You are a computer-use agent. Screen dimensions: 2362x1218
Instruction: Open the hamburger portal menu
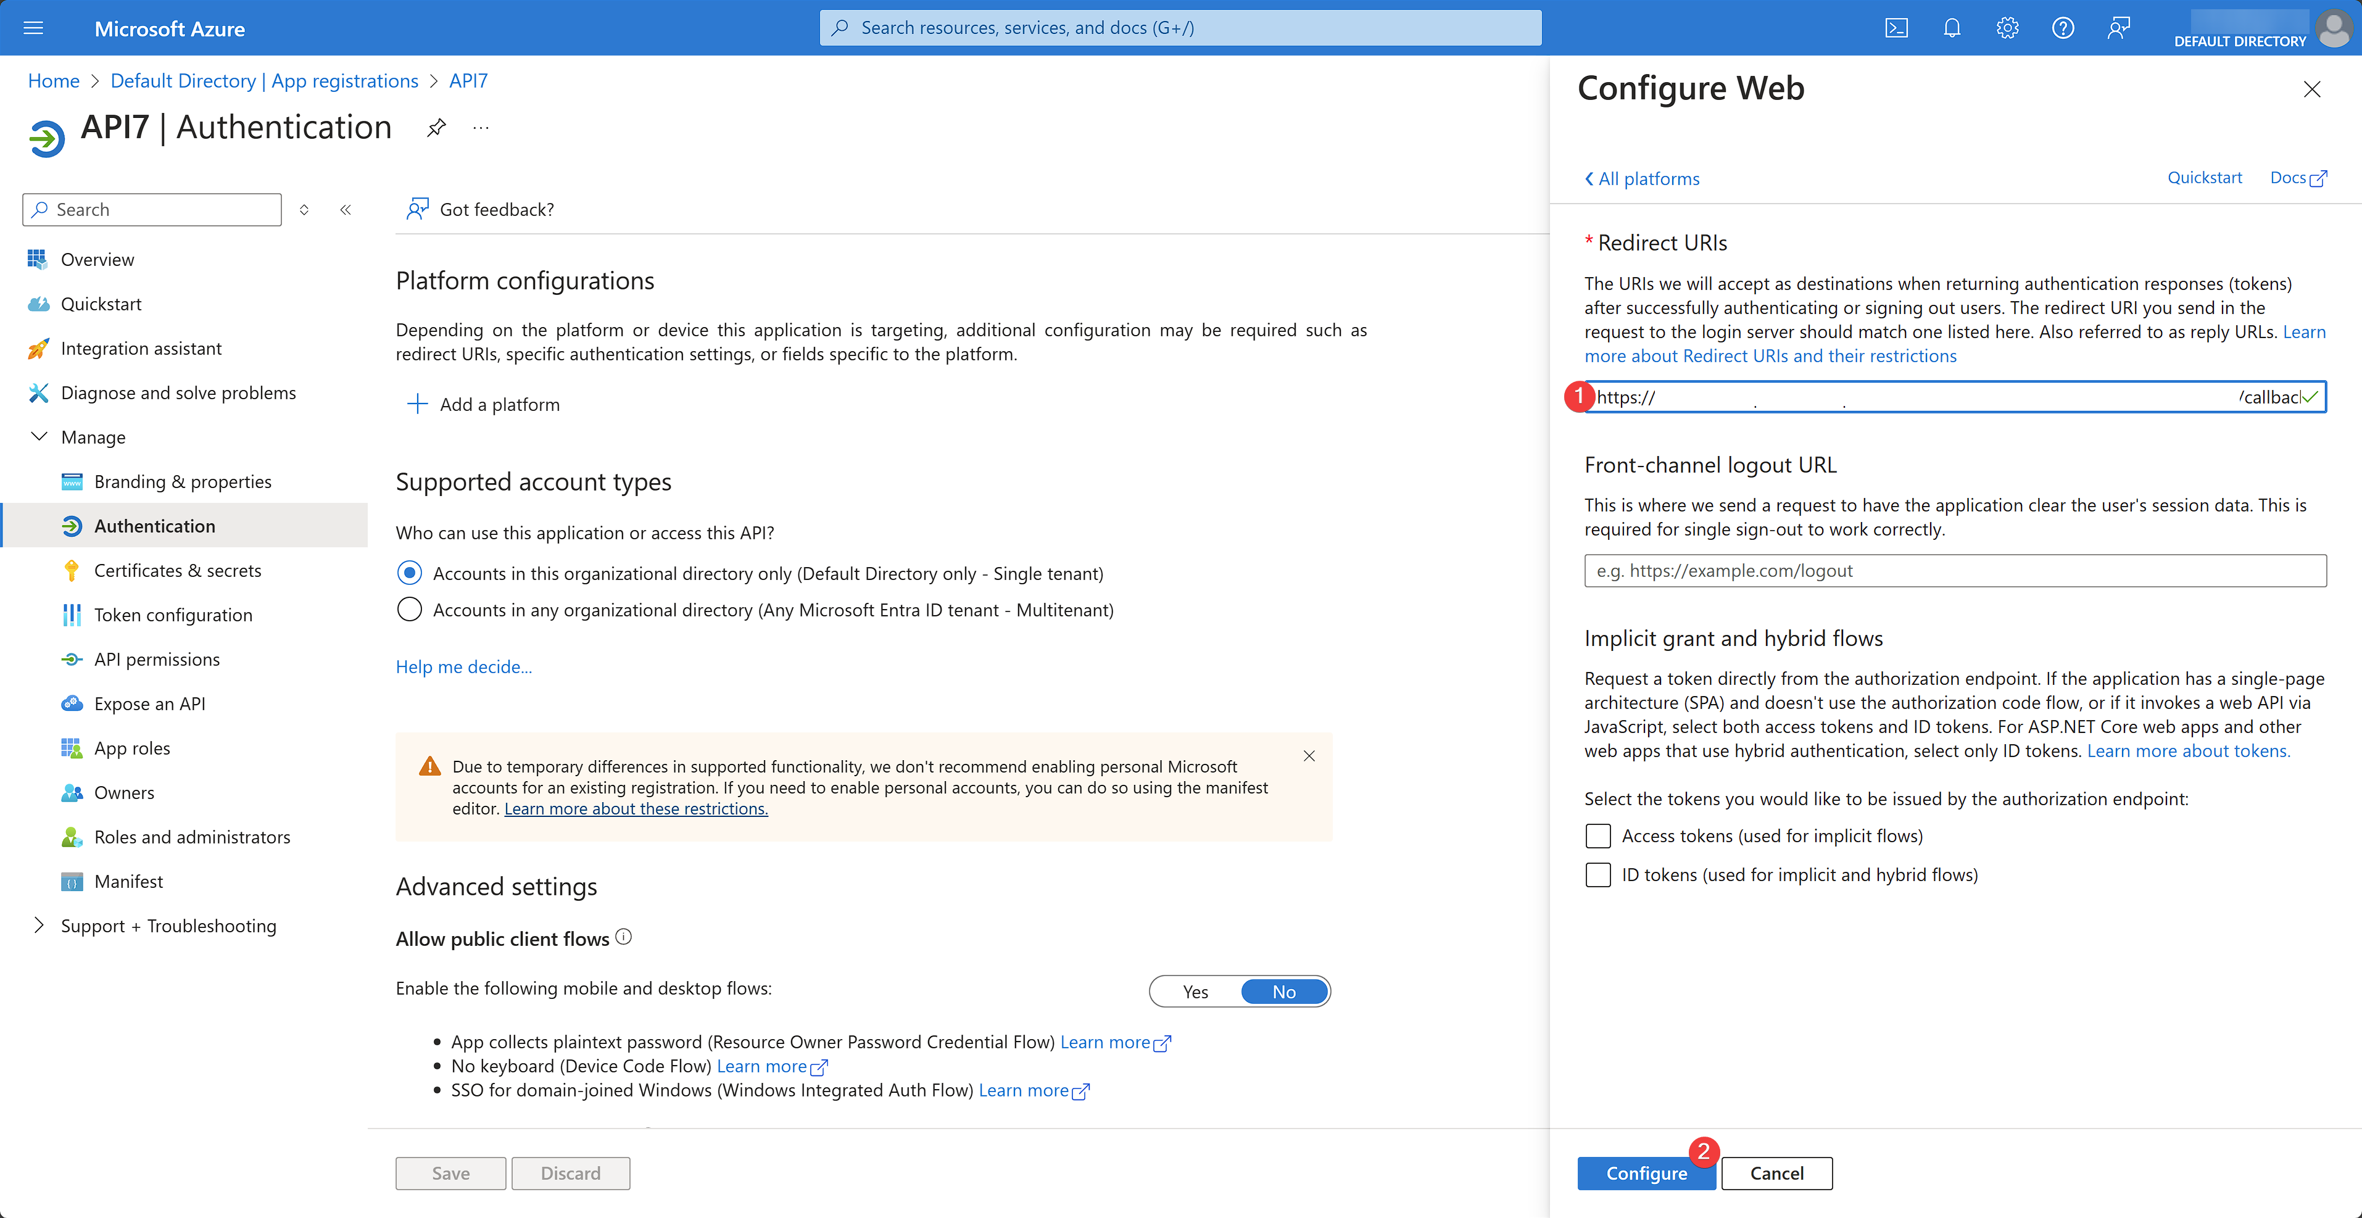[33, 28]
